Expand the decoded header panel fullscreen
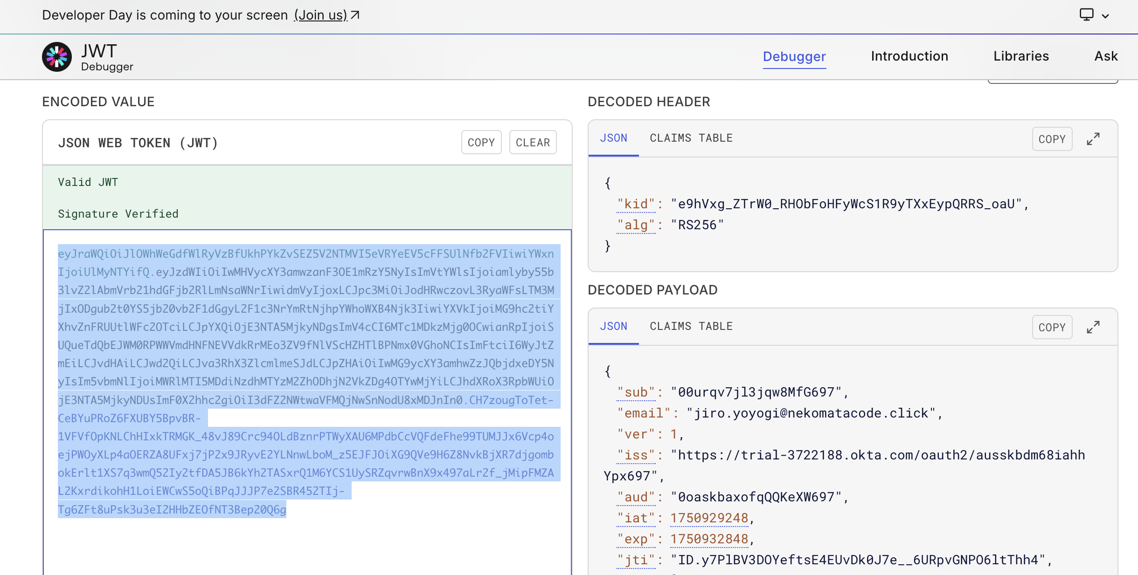Image resolution: width=1138 pixels, height=575 pixels. [x=1093, y=139]
